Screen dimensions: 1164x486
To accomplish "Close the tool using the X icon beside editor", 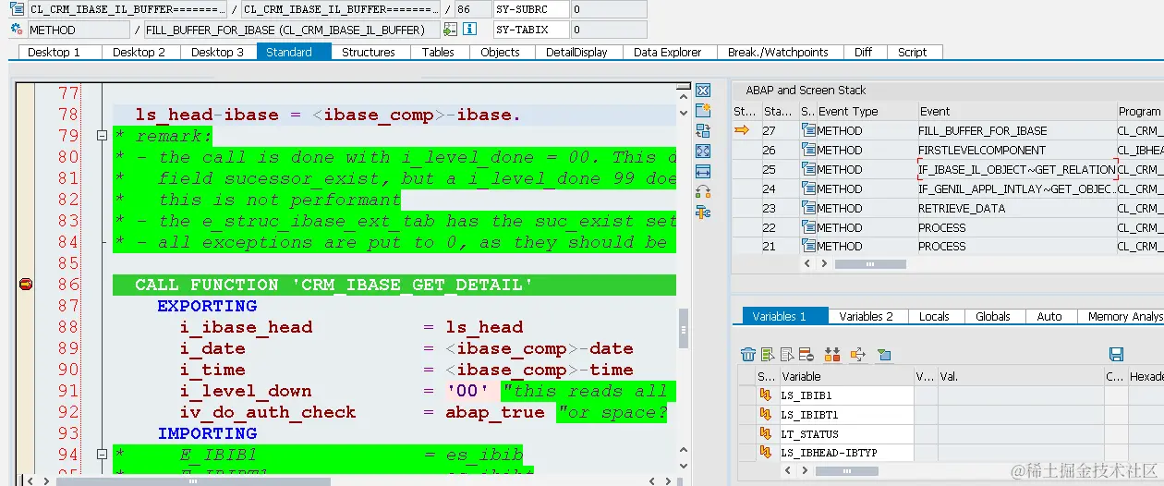I will click(703, 91).
